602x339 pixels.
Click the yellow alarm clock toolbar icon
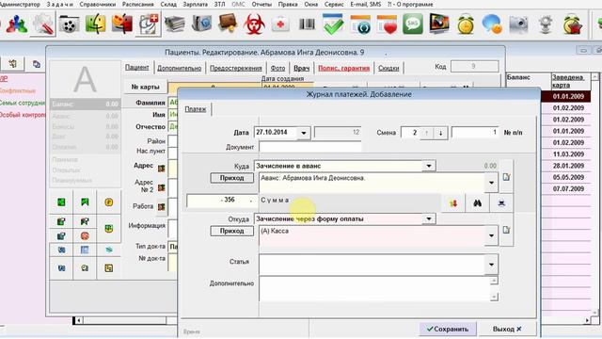click(x=466, y=24)
